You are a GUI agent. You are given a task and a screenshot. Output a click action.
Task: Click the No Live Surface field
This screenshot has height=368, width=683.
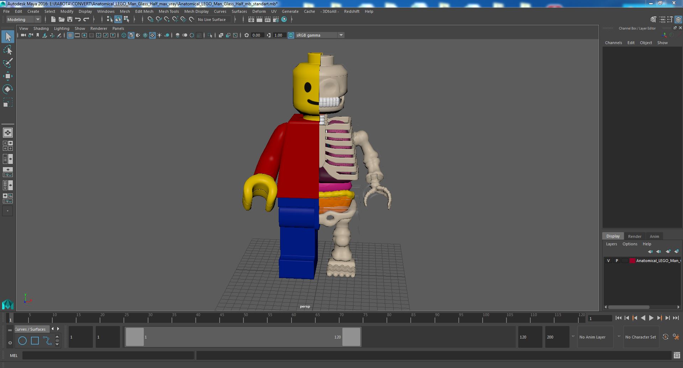(x=214, y=20)
